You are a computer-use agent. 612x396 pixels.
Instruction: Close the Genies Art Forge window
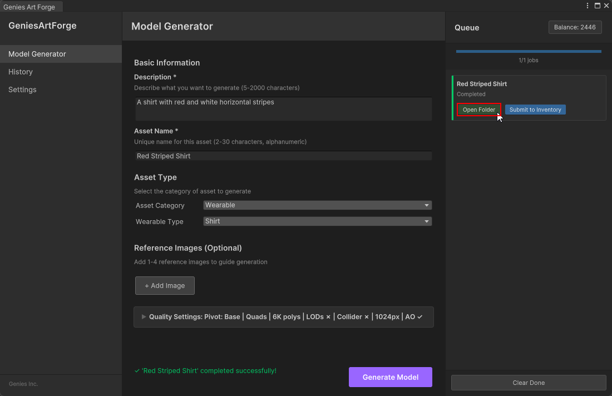(606, 6)
